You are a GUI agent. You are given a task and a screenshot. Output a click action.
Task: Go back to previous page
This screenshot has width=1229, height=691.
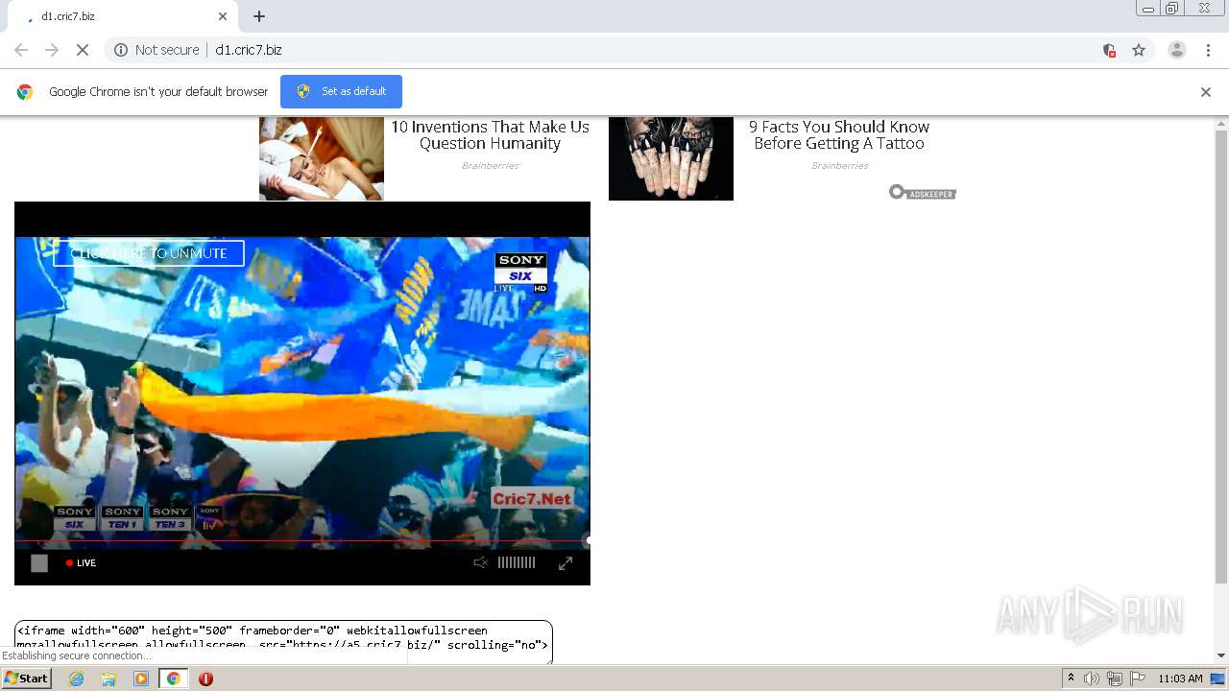click(21, 50)
